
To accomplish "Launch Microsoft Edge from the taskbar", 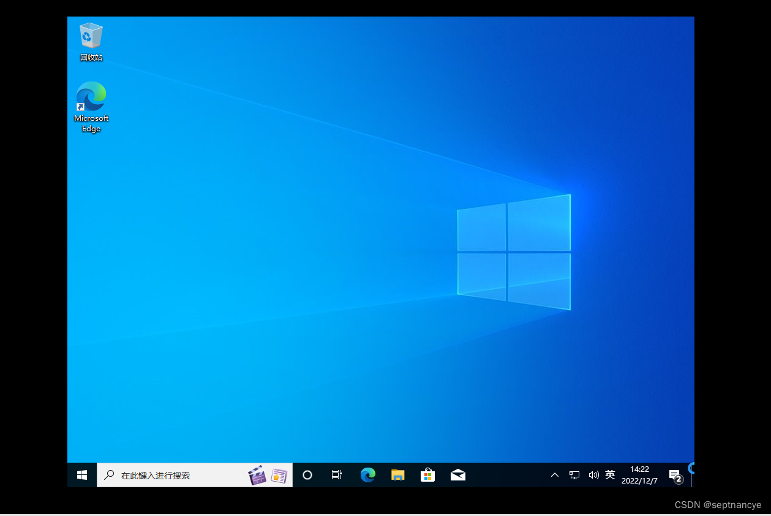I will click(367, 475).
